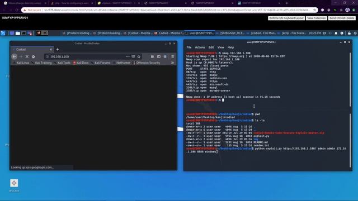This screenshot has width=358, height=201.
Task: Switch to first Problem loading taskbar window
Action: coord(77,33)
